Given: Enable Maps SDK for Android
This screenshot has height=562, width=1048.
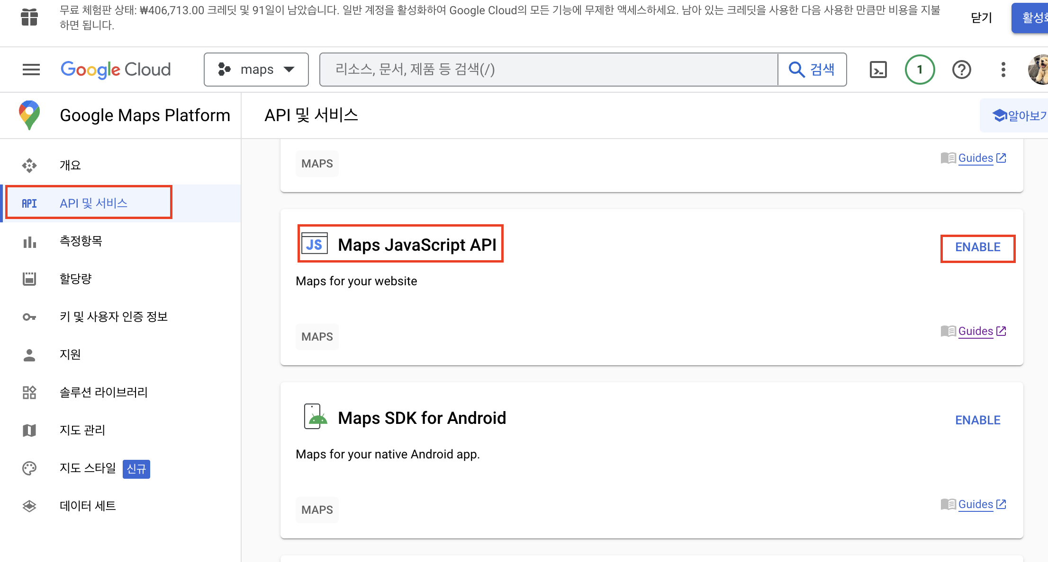Looking at the screenshot, I should point(977,420).
